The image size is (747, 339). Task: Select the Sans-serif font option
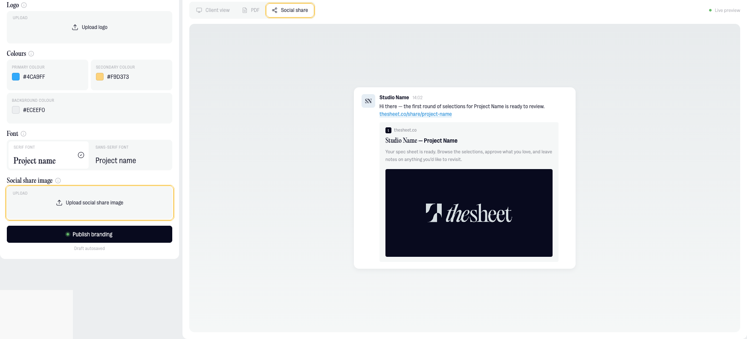[x=131, y=155]
